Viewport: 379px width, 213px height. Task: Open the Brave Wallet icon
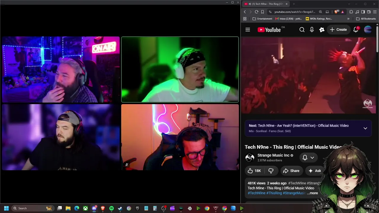click(369, 12)
